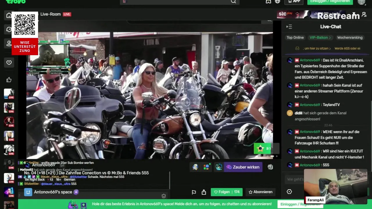Click 'Werde ASS oder ei' link
The width and height of the screenshot is (372, 209).
click(x=347, y=48)
